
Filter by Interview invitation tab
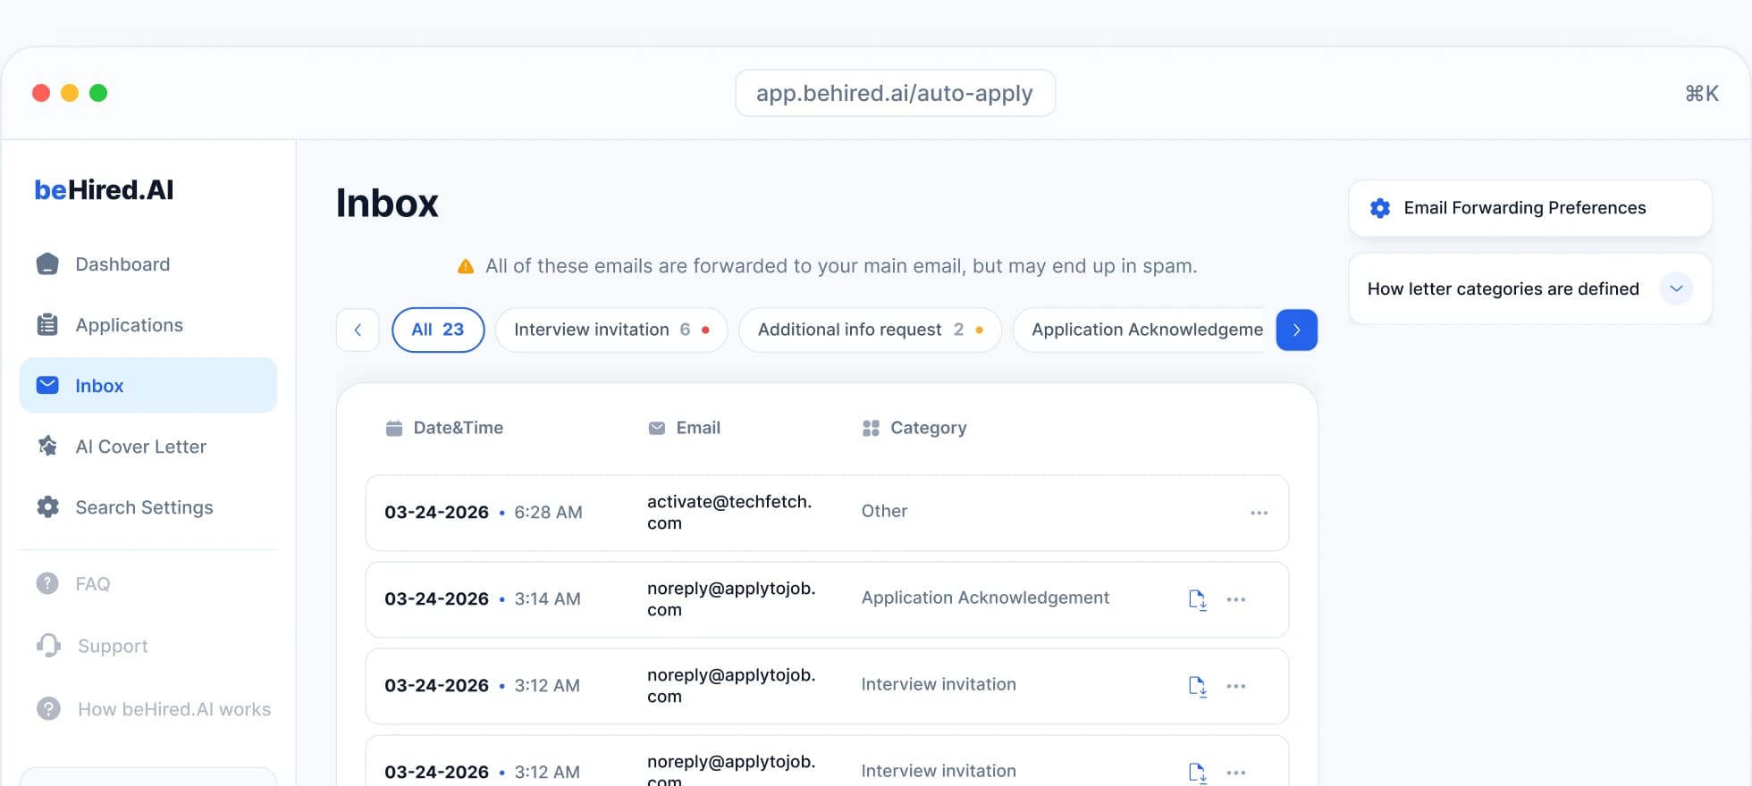coord(611,330)
